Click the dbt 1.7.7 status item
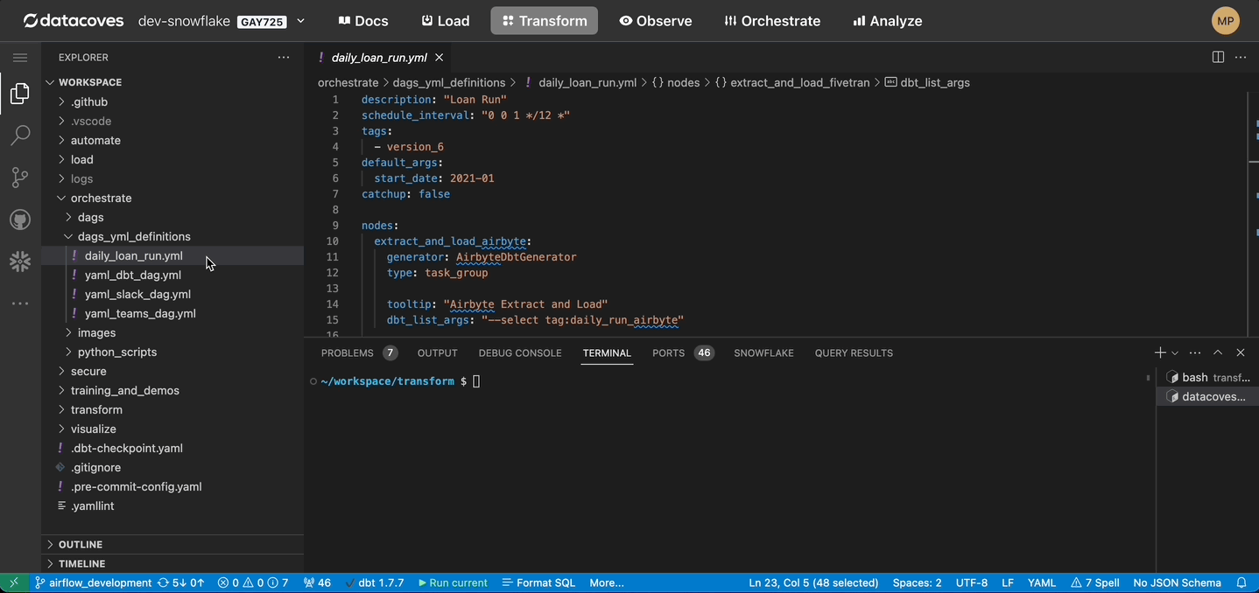The height and width of the screenshot is (593, 1259). [x=374, y=583]
